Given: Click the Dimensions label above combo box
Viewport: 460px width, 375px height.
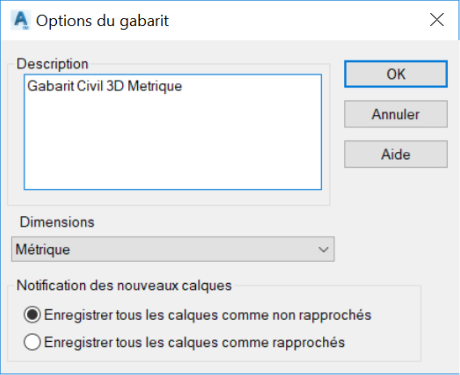Looking at the screenshot, I should click(57, 222).
